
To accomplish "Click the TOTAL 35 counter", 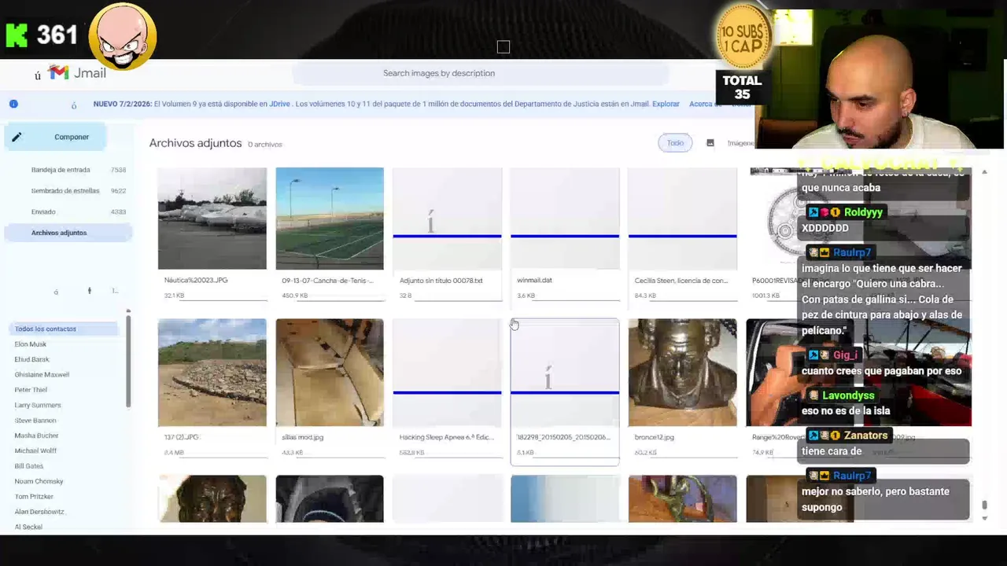I will coord(742,87).
